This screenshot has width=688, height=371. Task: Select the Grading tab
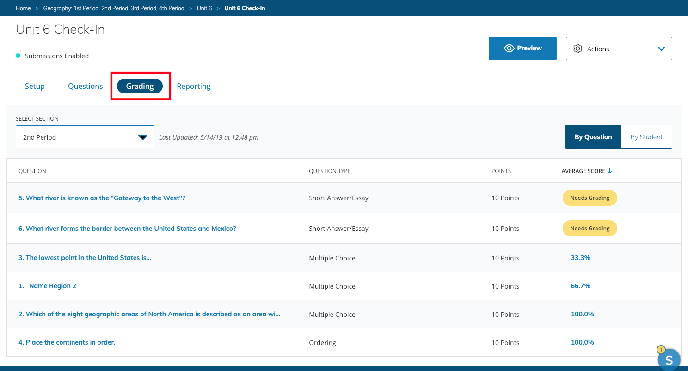tap(140, 86)
